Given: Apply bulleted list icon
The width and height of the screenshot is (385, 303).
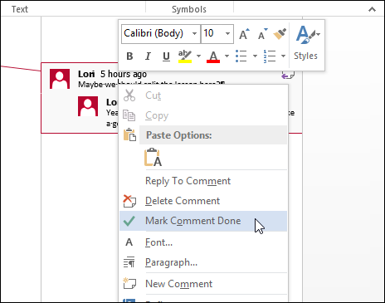Looking at the screenshot, I should pyautogui.click(x=241, y=56).
